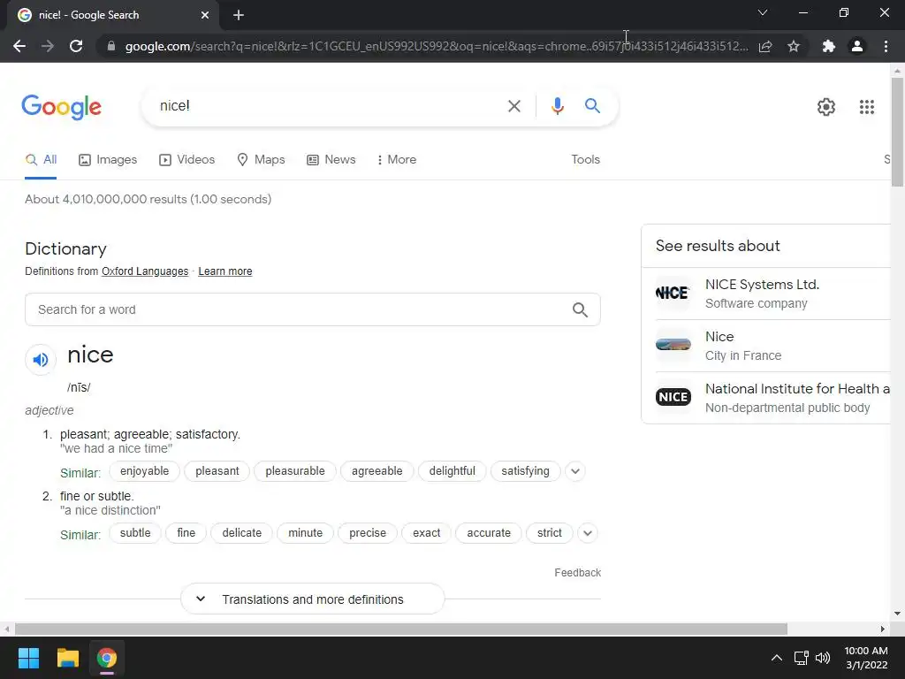Switch to News tab

[331, 160]
